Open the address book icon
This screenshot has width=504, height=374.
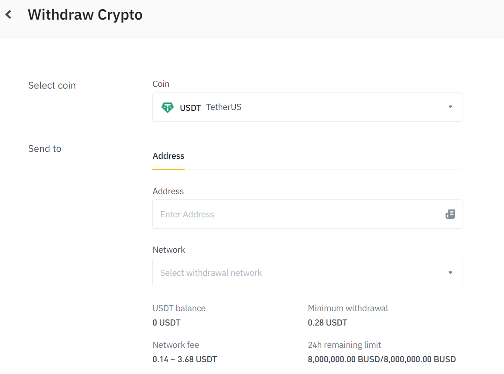pos(450,214)
